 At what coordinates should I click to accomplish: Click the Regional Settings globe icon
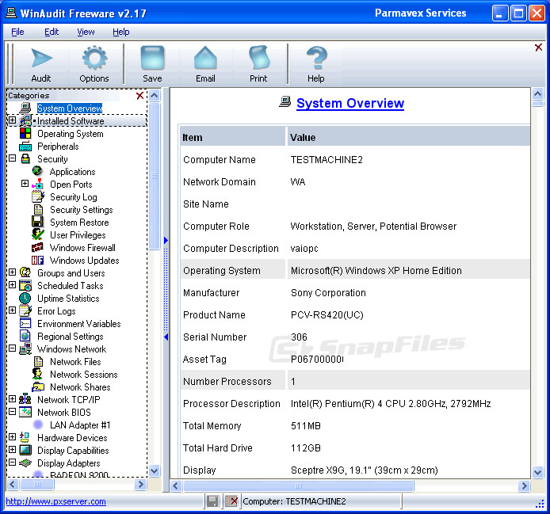pyautogui.click(x=25, y=336)
